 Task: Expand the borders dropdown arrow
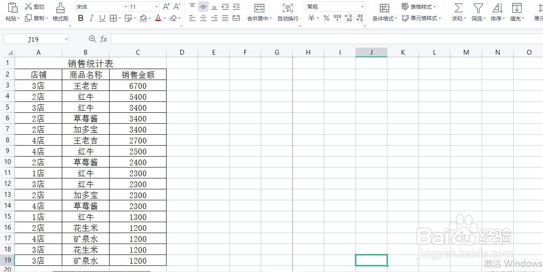120,19
